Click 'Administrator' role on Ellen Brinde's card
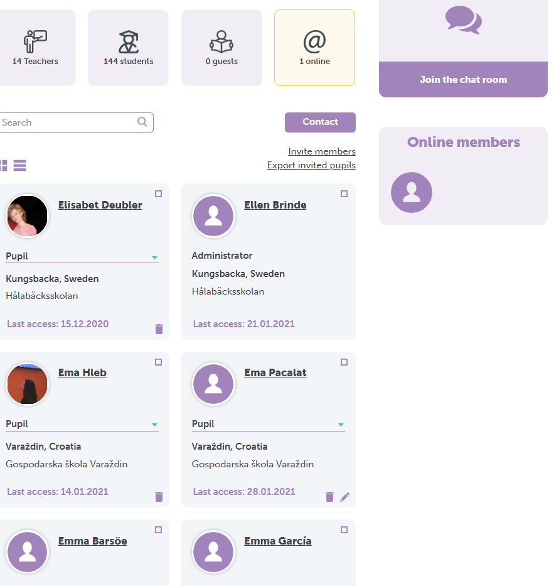 222,256
